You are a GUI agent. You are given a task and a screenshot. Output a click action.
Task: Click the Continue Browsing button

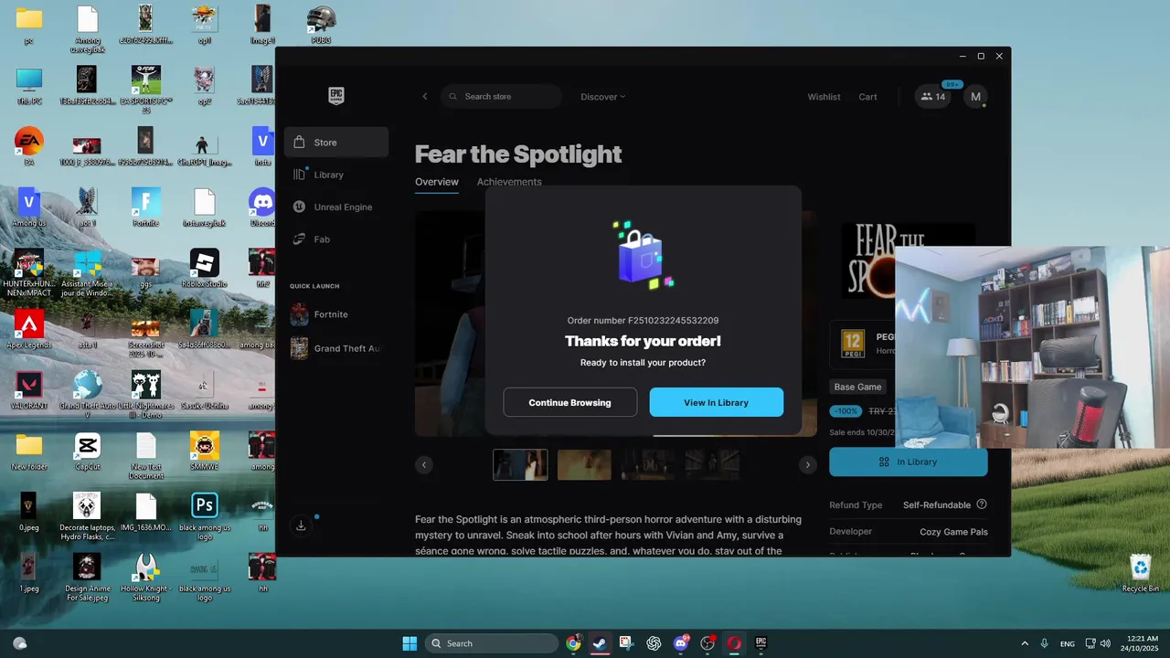point(569,402)
